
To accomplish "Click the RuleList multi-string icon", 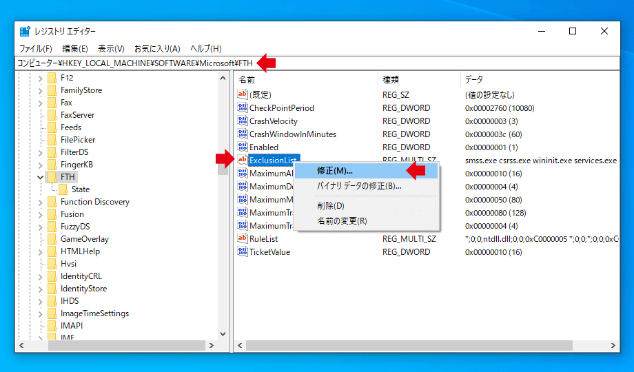I will pyautogui.click(x=242, y=238).
